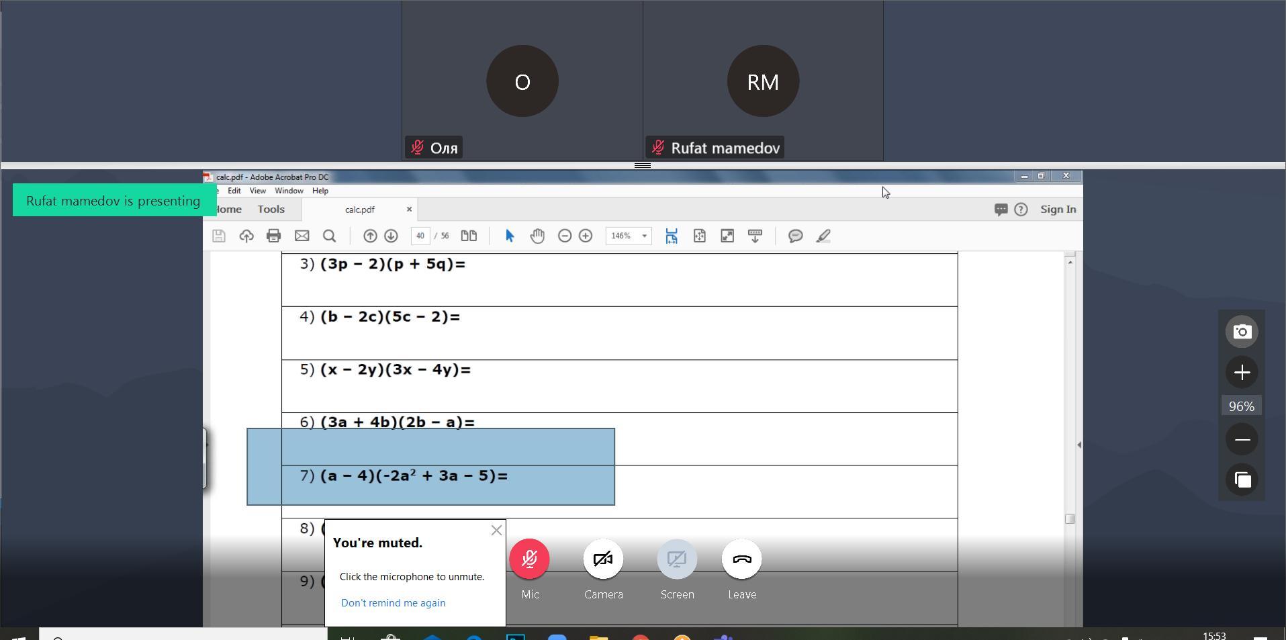Open the find text magnifier

pyautogui.click(x=329, y=236)
